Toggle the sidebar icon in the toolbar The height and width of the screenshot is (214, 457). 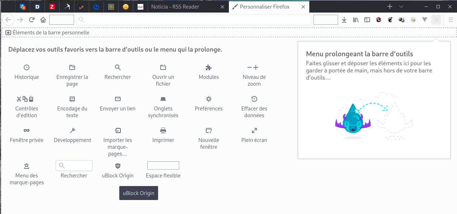click(367, 20)
